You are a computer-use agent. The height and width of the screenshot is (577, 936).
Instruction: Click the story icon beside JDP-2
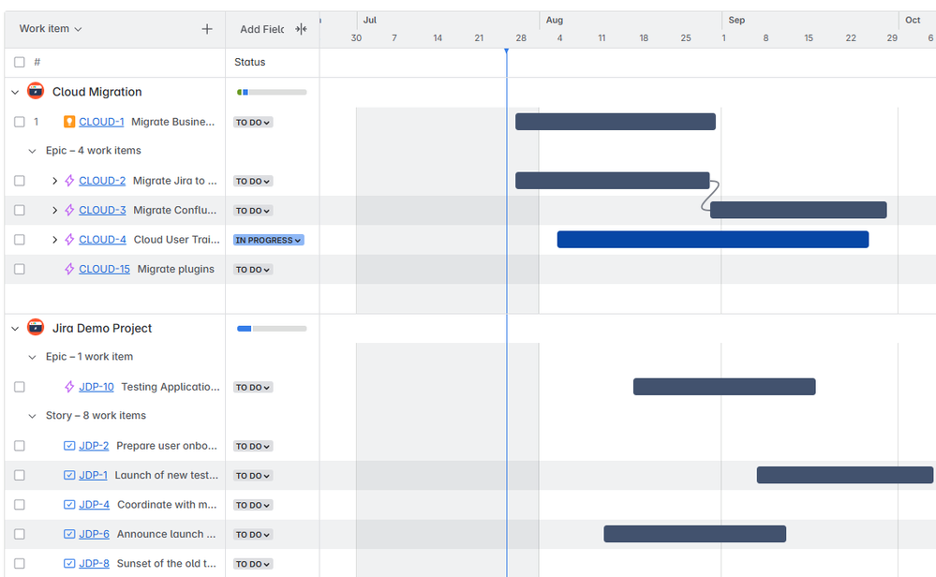[x=69, y=446]
